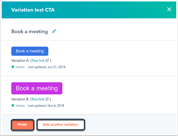Image resolution: width=178 pixels, height=136 pixels.
Task: Select the Variation A label
Action: coord(20,60)
